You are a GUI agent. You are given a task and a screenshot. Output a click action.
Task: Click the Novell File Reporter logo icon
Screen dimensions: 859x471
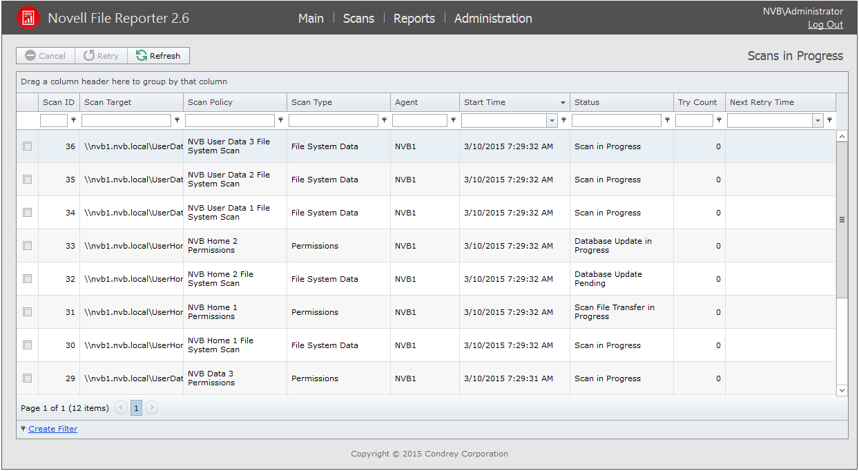coord(28,18)
